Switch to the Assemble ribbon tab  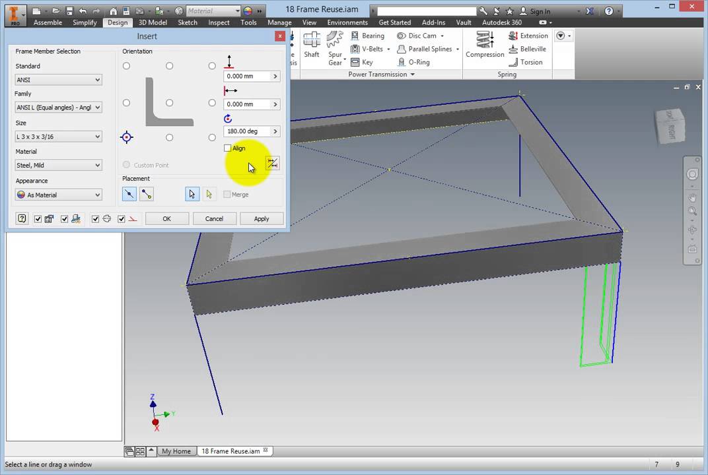(48, 22)
